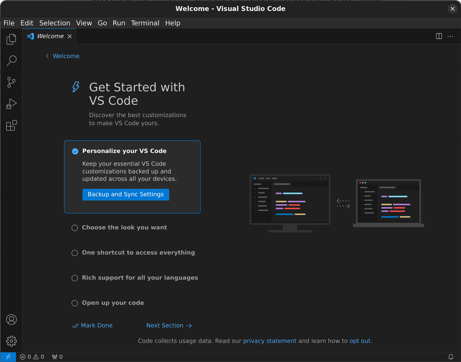Open the Terminal menu
The image size is (461, 362).
coord(145,23)
